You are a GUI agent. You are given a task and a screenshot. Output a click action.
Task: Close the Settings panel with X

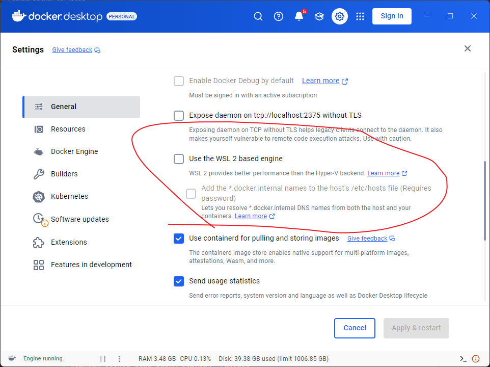(x=468, y=48)
